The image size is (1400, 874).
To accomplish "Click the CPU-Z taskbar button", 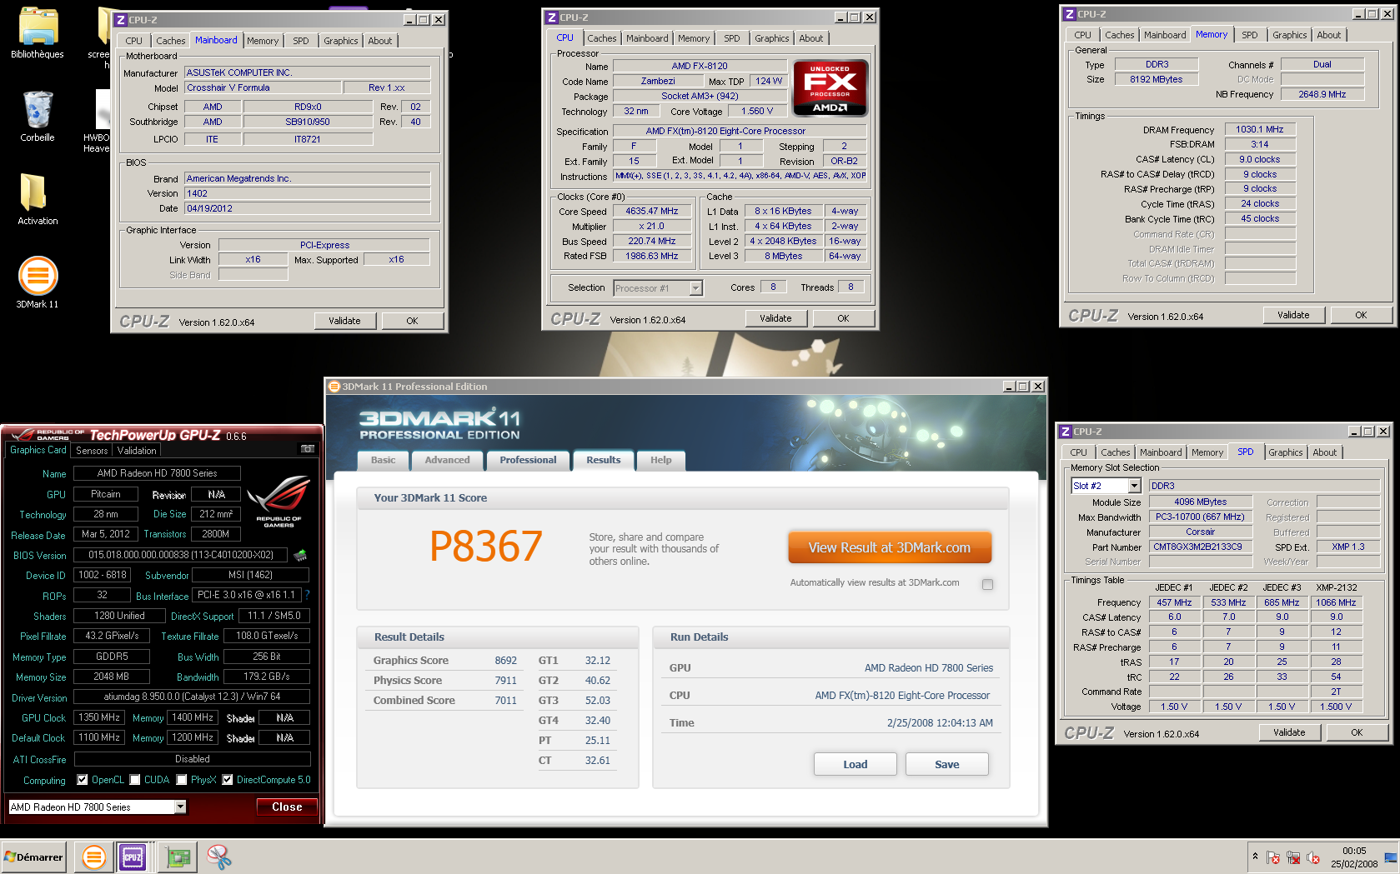I will (133, 857).
